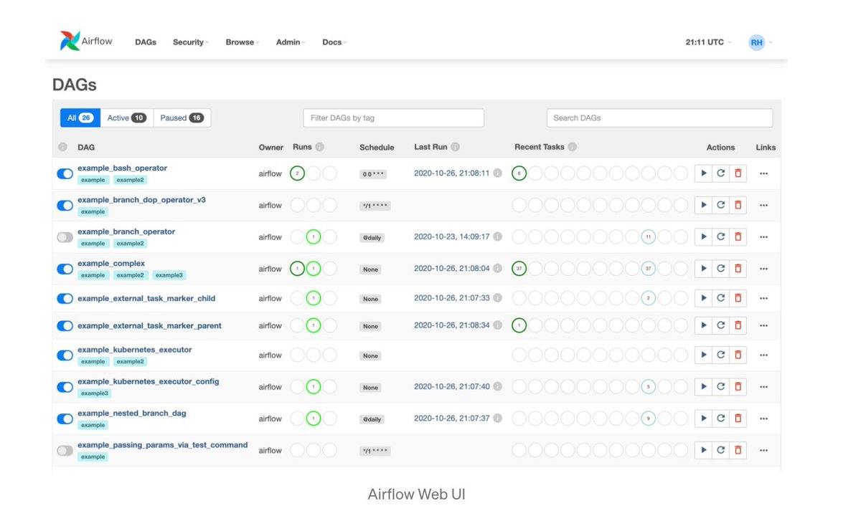Refresh the example_bash_operator DAG
Viewport: 861px width, 531px height.
click(720, 173)
